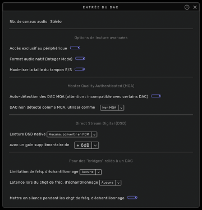202x210 pixels.
Task: Click the Master Quality Authenticated (MQA) heading
Action: (x=101, y=86)
